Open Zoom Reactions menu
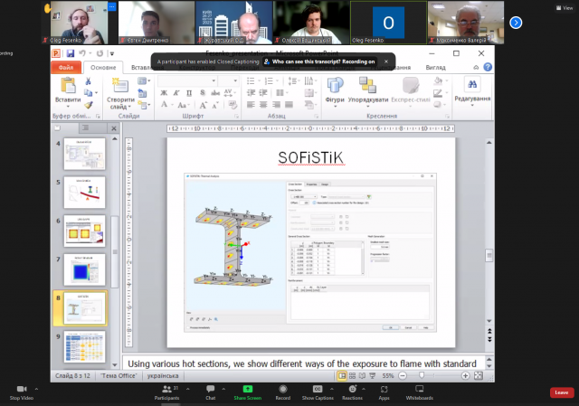Screen dimensions: 579x406 [x=352, y=392]
